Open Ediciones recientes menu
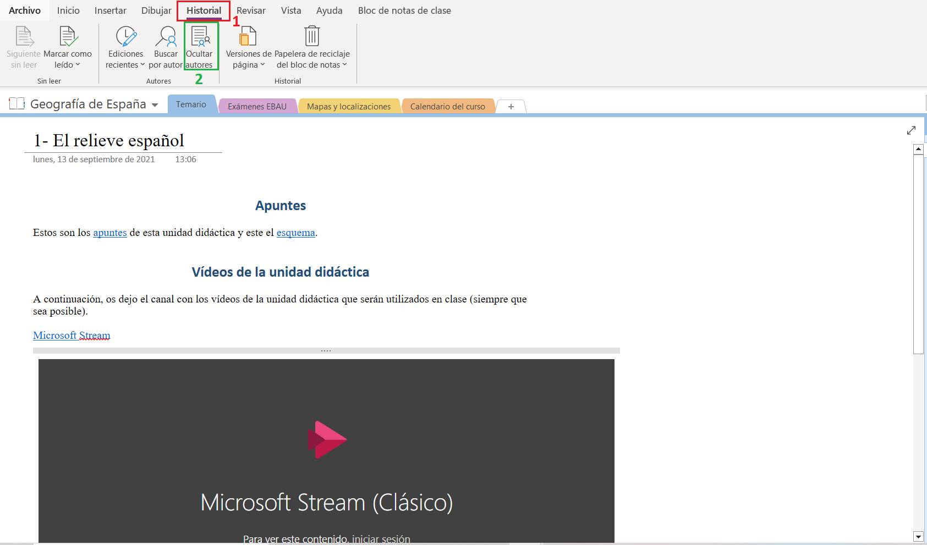This screenshot has width=927, height=545. pyautogui.click(x=125, y=48)
